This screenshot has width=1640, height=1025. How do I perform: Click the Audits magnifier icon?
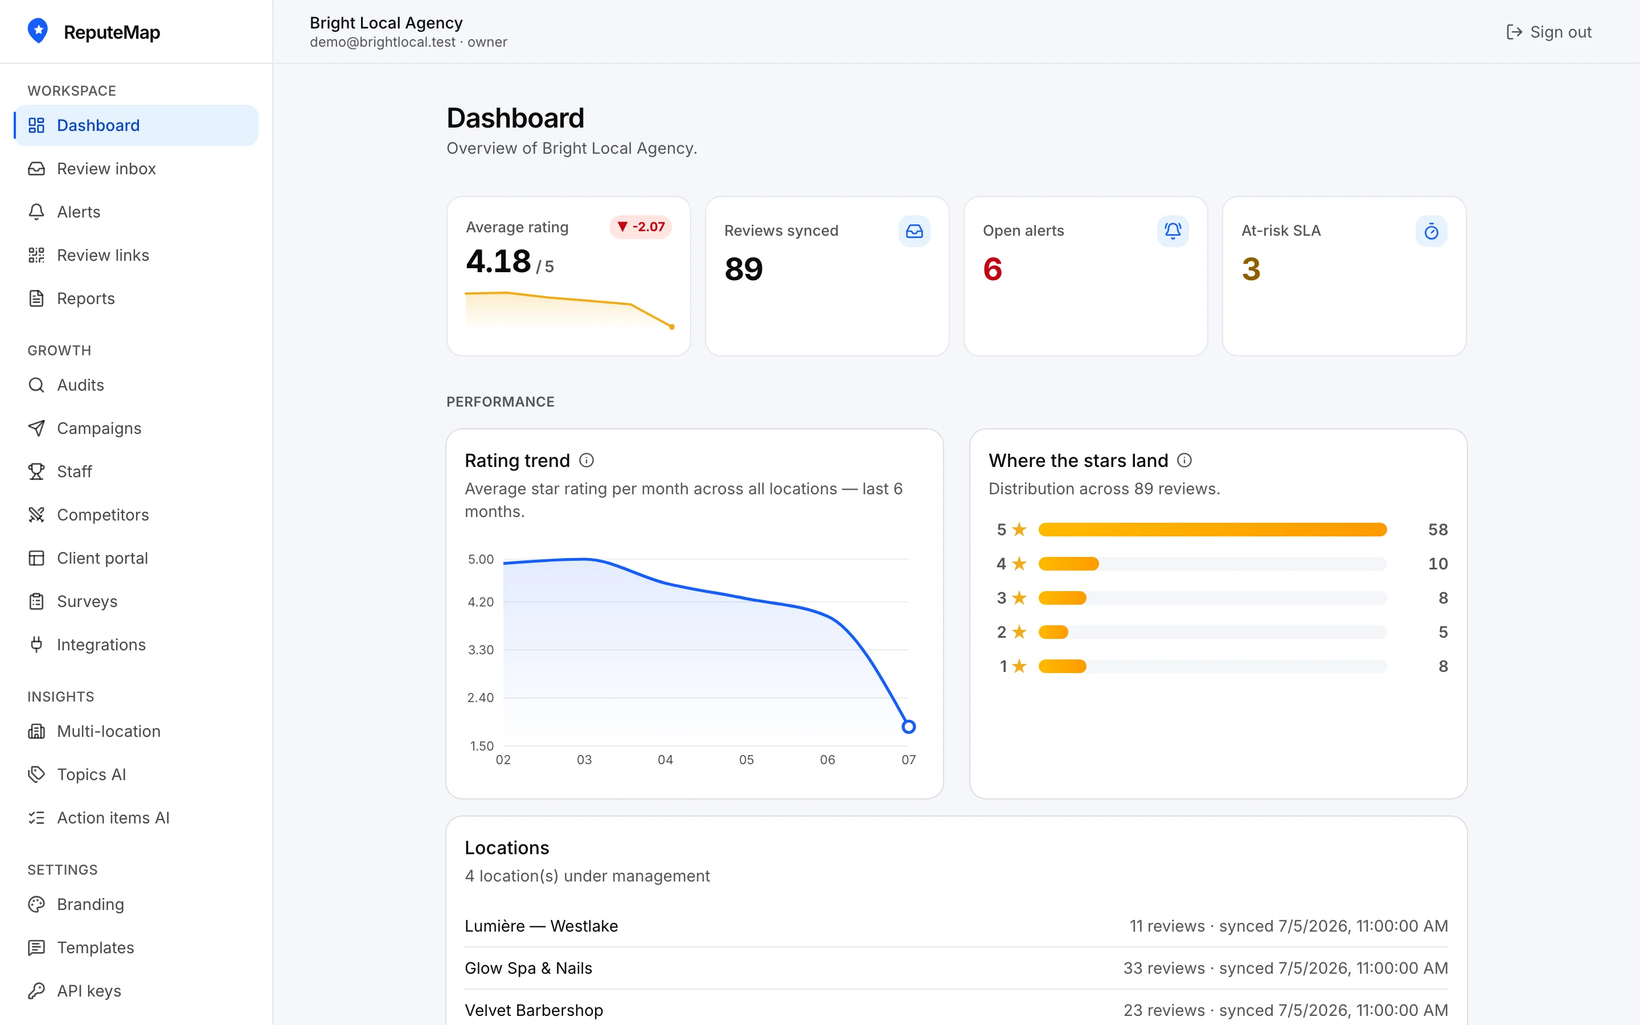[x=36, y=385]
